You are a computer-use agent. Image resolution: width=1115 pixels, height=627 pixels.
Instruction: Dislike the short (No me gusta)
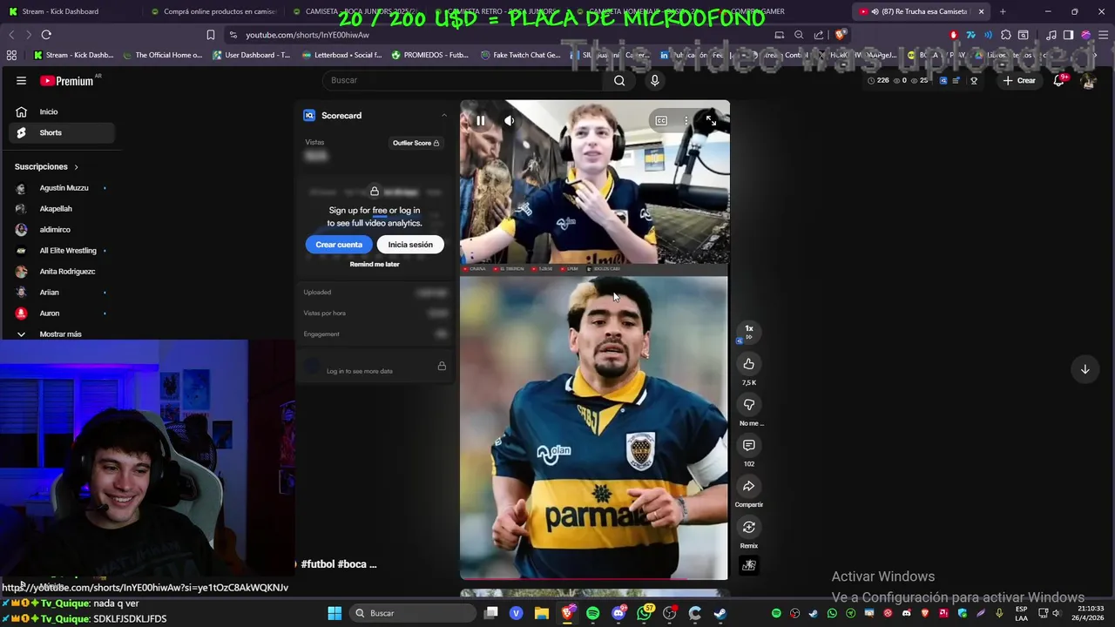tap(748, 405)
